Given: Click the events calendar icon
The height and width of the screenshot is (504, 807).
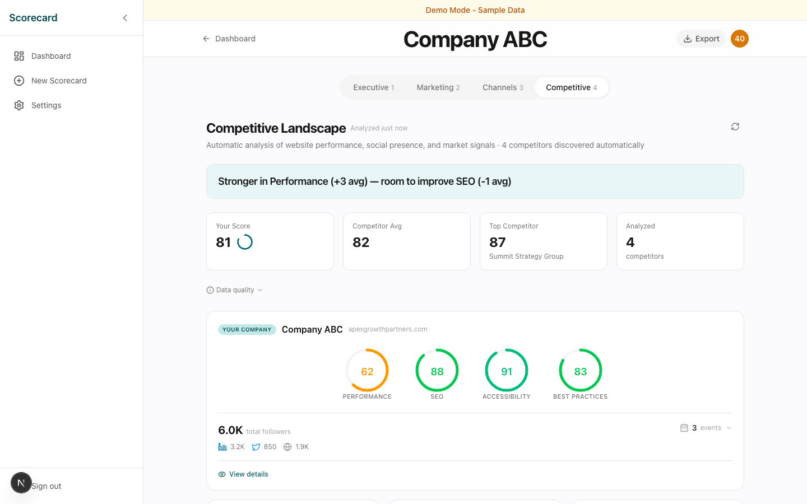Looking at the screenshot, I should click(x=684, y=428).
